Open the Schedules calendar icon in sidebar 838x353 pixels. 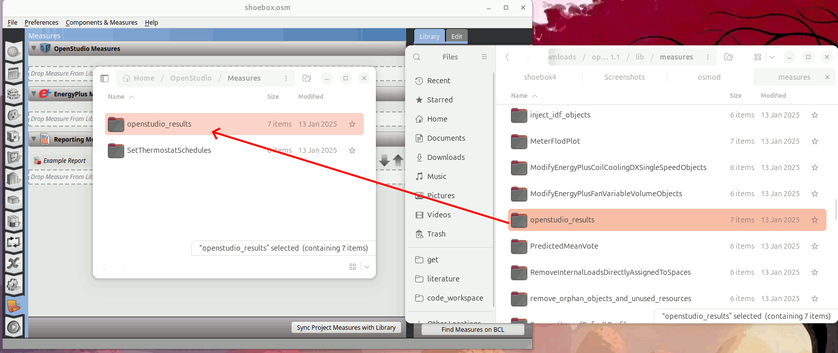(14, 73)
